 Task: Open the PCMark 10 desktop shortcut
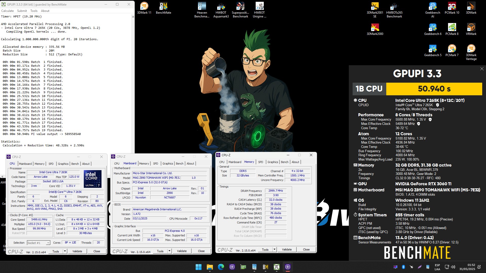coord(452,8)
